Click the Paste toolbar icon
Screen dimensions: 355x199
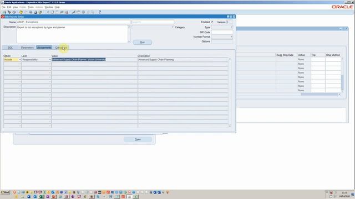click(57, 12)
